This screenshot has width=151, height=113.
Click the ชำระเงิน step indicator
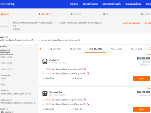145,14
